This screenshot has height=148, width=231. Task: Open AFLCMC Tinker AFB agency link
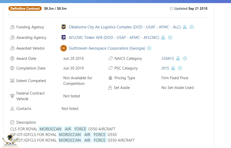(114, 38)
